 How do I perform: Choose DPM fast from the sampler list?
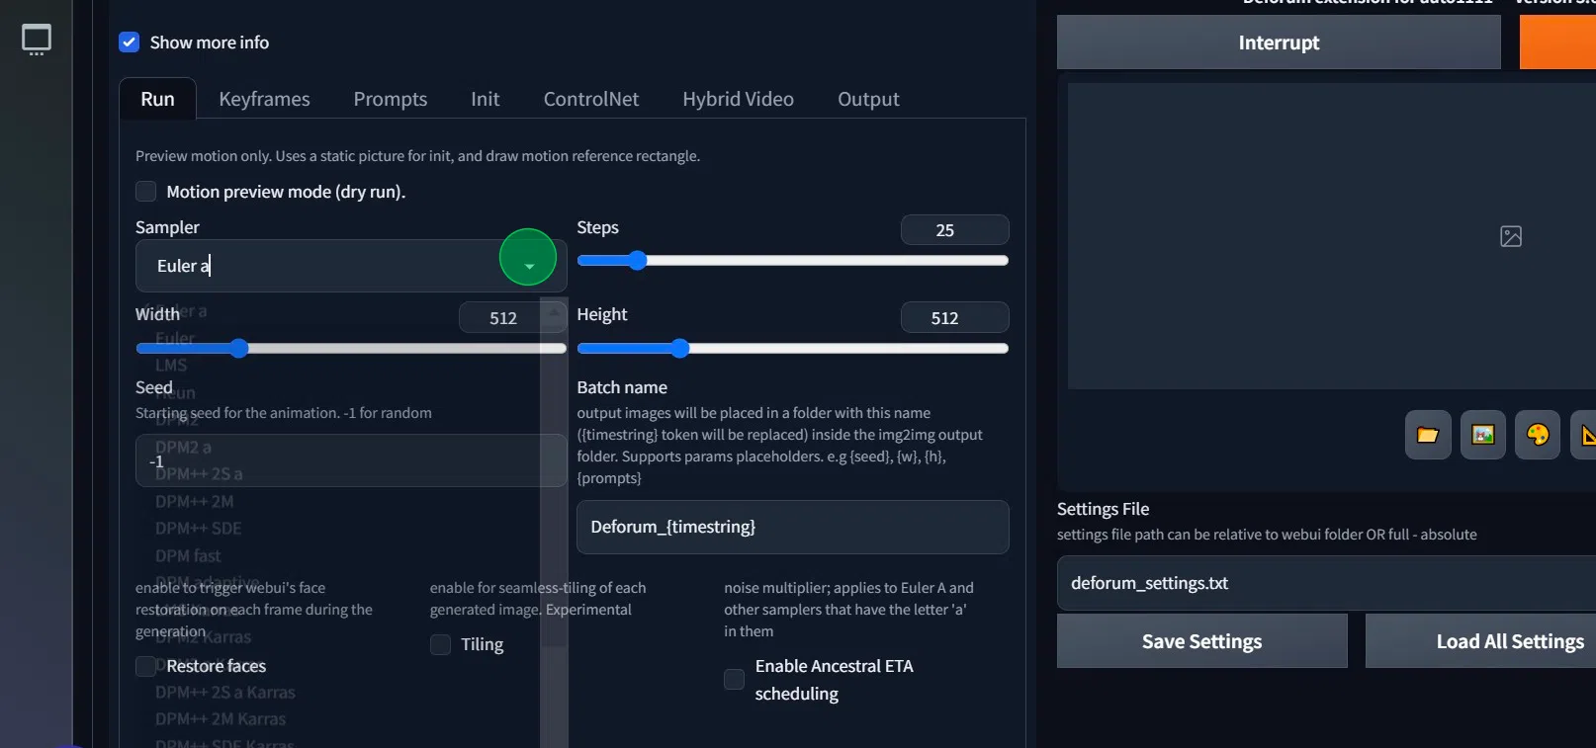(188, 556)
